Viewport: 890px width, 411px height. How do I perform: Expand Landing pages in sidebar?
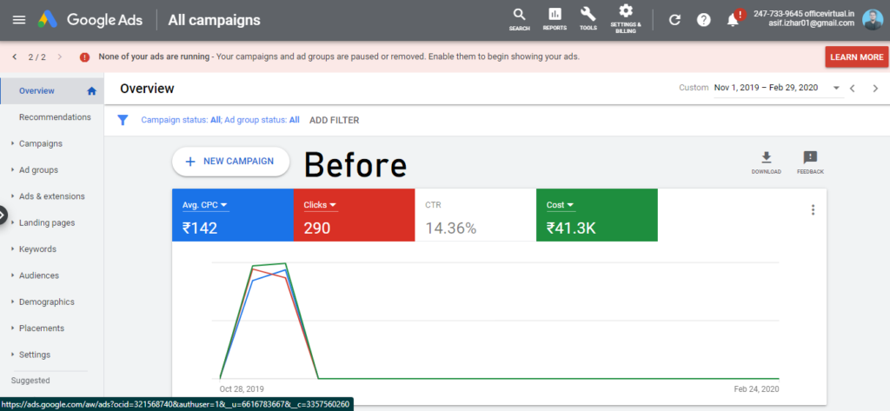coord(12,222)
